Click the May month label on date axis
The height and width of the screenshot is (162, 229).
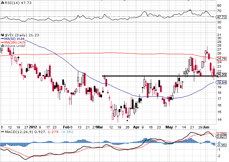tap(169, 127)
